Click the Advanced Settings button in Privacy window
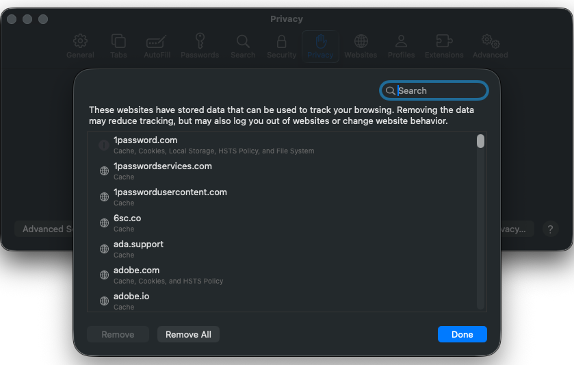Viewport: 574px width, 365px height. (x=44, y=229)
